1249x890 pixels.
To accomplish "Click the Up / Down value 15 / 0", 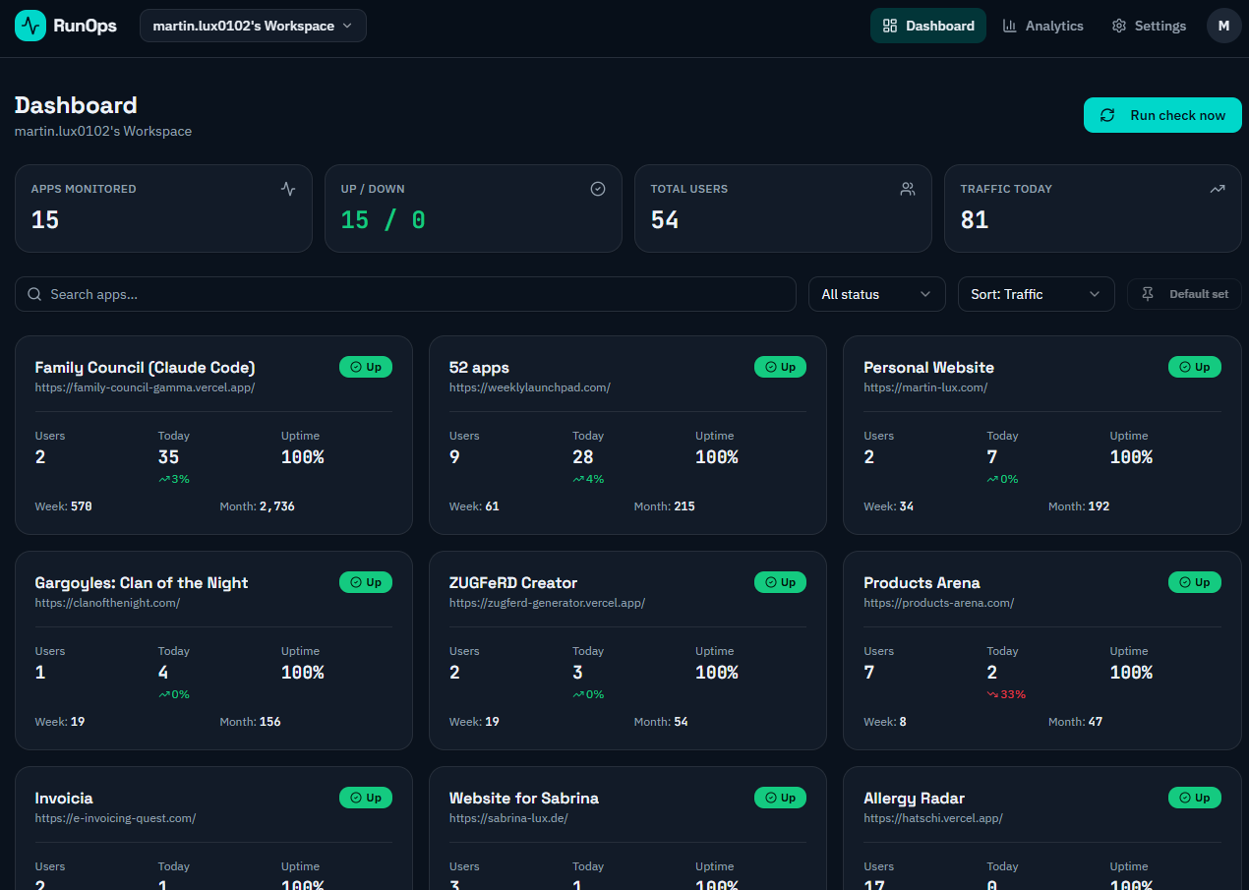I will (x=384, y=220).
